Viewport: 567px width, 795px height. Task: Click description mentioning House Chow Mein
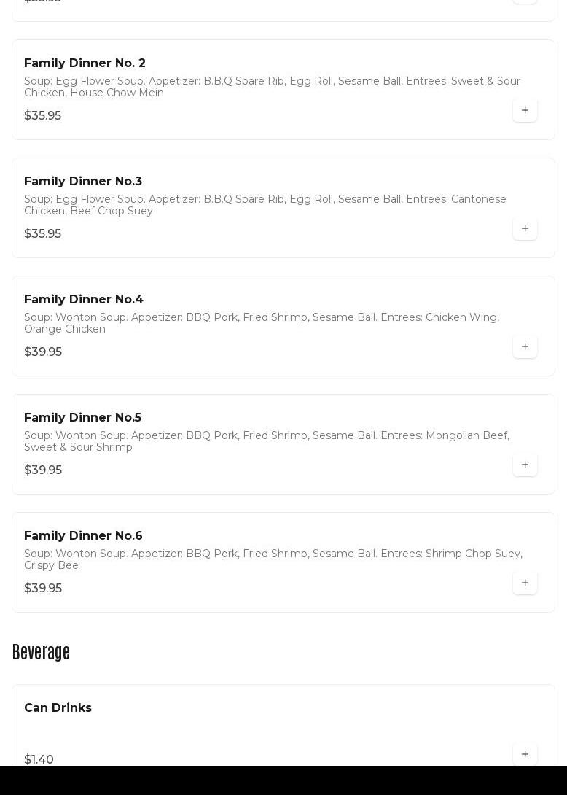point(272,87)
